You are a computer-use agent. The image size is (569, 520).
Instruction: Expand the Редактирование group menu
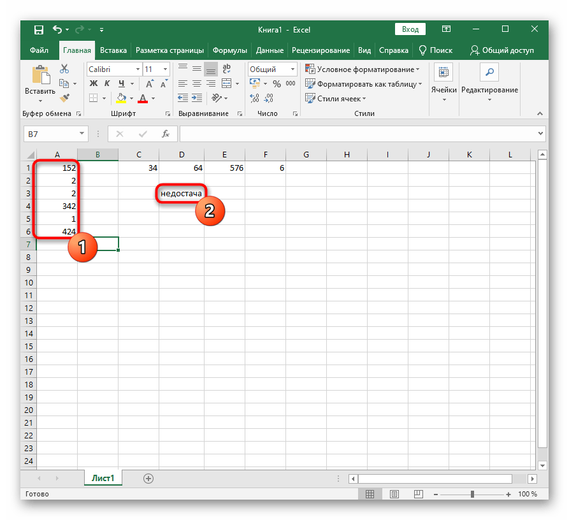coord(489,83)
